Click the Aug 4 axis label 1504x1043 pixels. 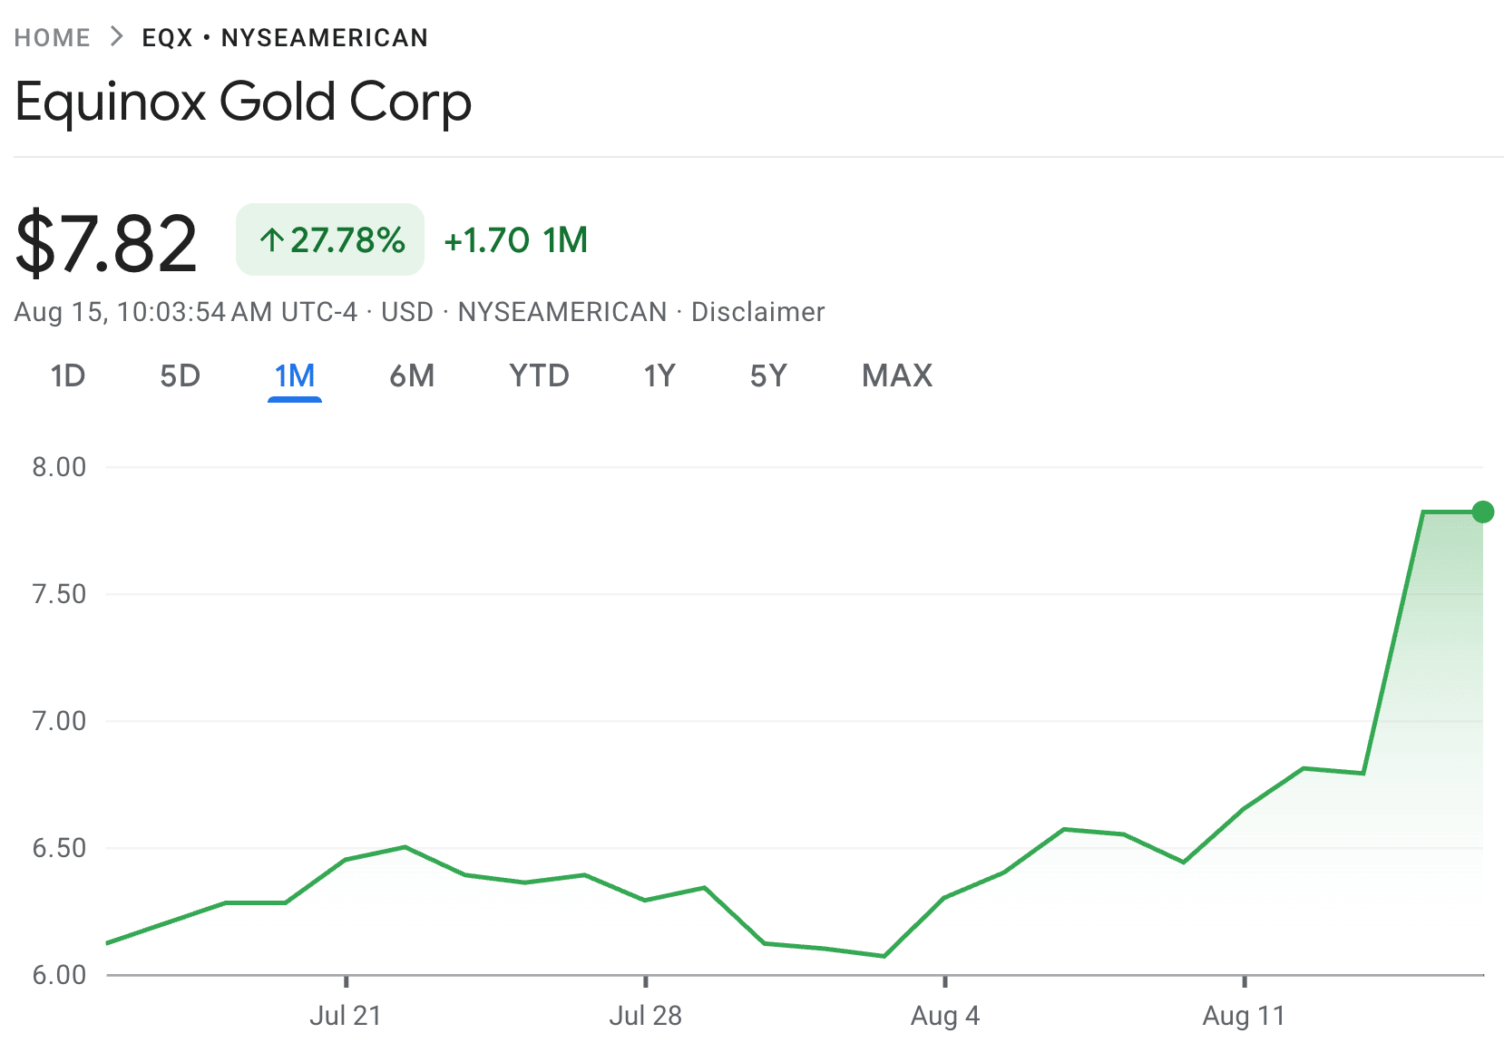point(945,1016)
